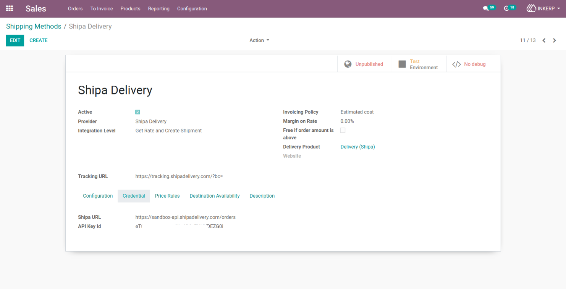Go to next record arrow
The width and height of the screenshot is (566, 289).
555,40
